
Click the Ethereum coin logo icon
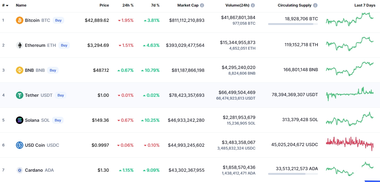pyautogui.click(x=20, y=45)
